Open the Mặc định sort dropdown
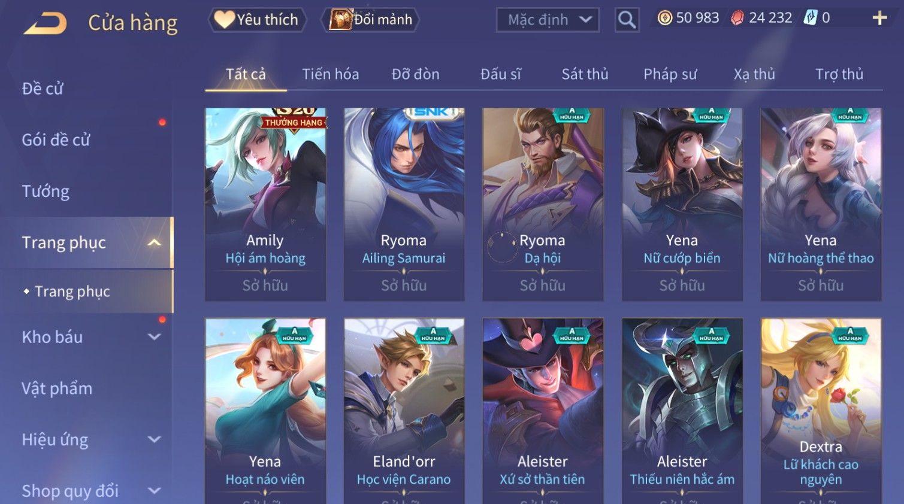This screenshot has width=904, height=504. [548, 20]
